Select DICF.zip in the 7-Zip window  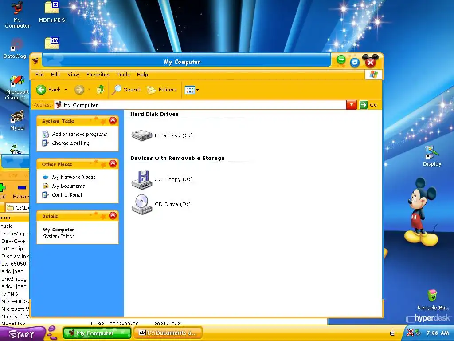click(12, 249)
